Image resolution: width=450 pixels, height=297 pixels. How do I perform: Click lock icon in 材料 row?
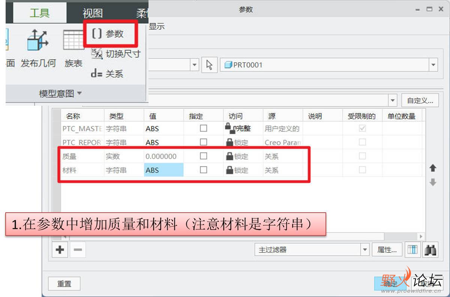coord(229,170)
